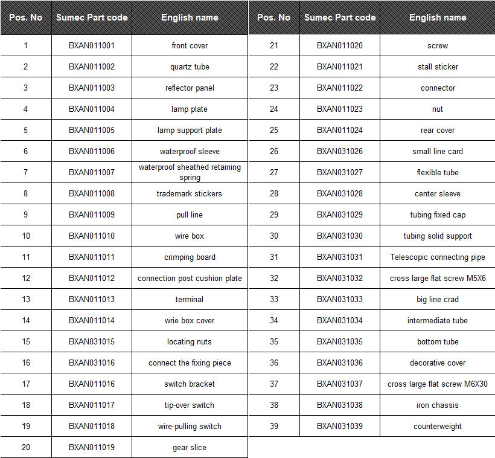Click part code BXAN011007
The height and width of the screenshot is (458, 495).
[92, 172]
